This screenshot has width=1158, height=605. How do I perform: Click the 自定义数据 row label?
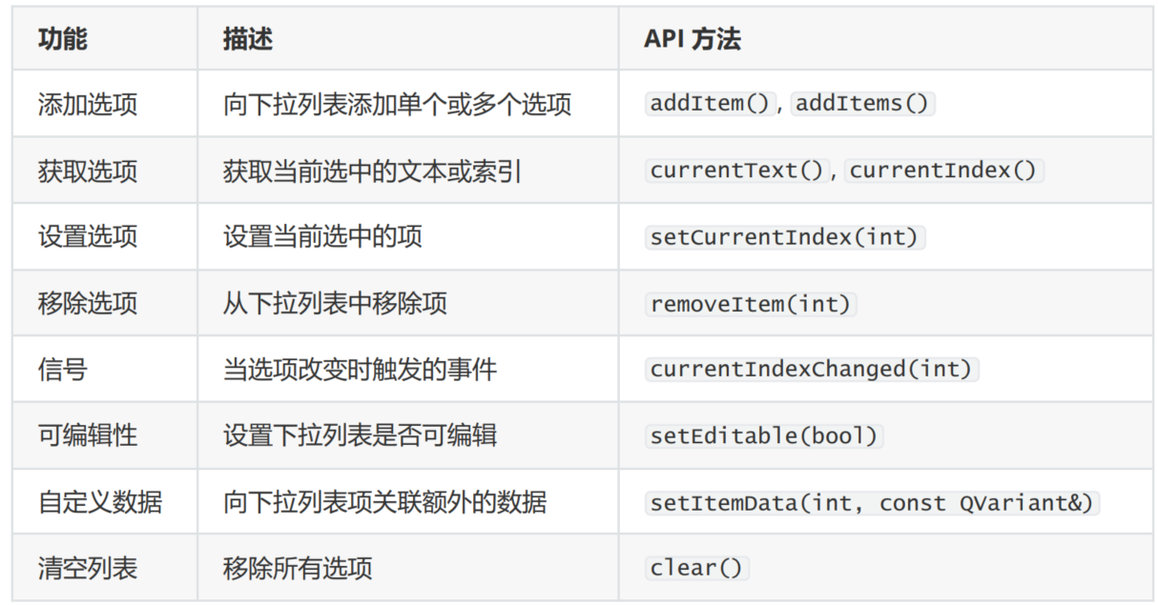coord(100,502)
